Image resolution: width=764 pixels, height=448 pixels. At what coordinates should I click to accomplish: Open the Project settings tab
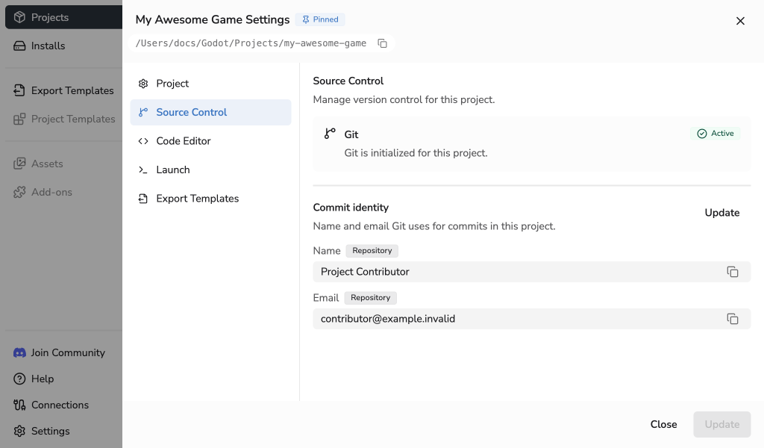pos(210,84)
